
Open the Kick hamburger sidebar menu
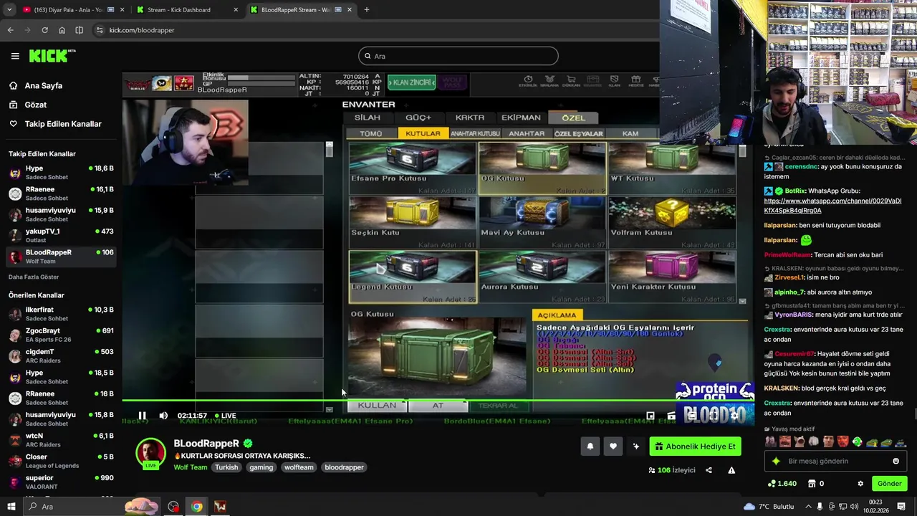click(15, 56)
